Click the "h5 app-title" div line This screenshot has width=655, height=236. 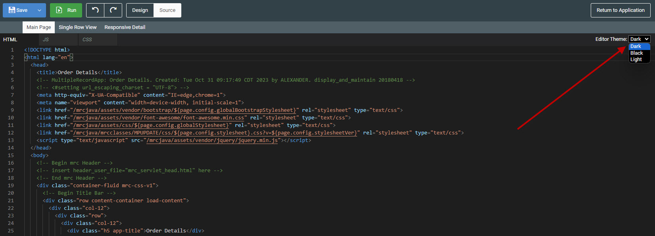pos(136,231)
